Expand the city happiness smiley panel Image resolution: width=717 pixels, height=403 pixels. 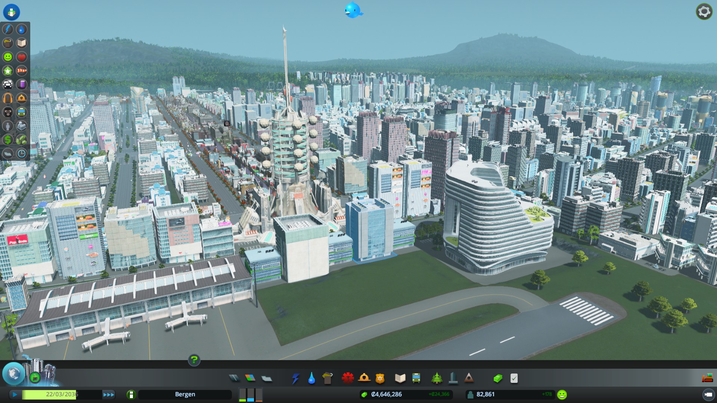pos(562,394)
